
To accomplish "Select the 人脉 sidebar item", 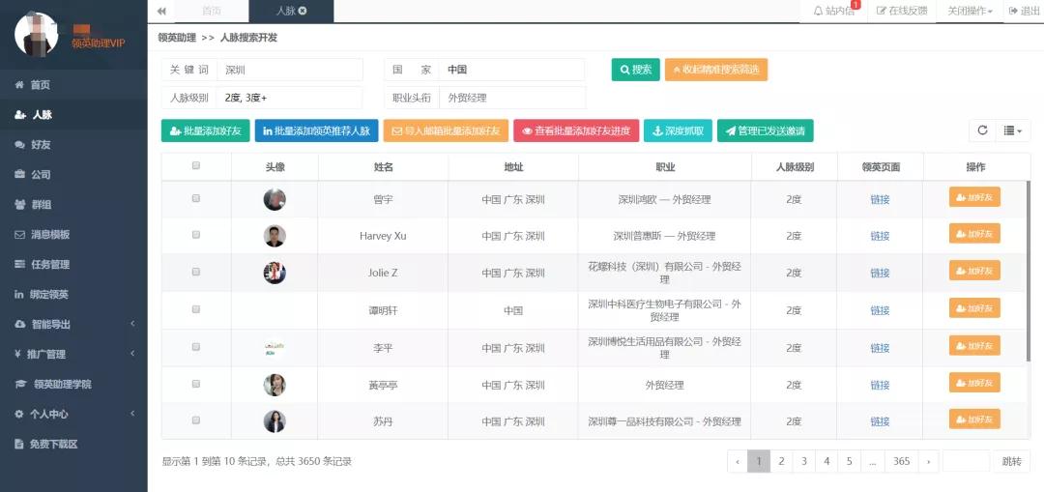I will (x=73, y=114).
